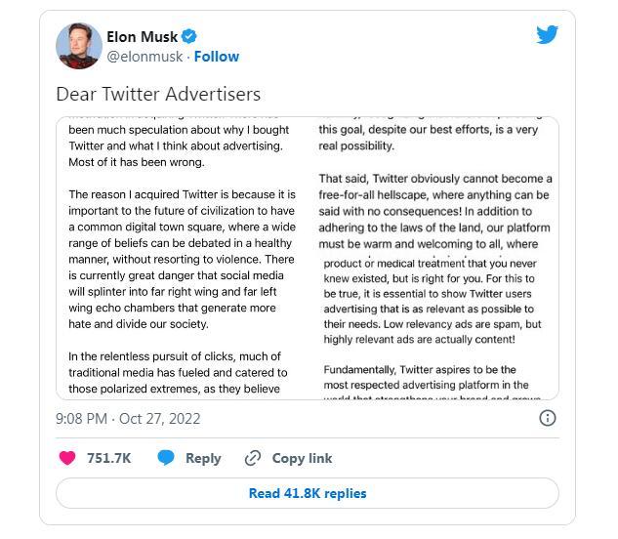Open the tweet info circle icon
This screenshot has height=539, width=618.
pyautogui.click(x=547, y=418)
